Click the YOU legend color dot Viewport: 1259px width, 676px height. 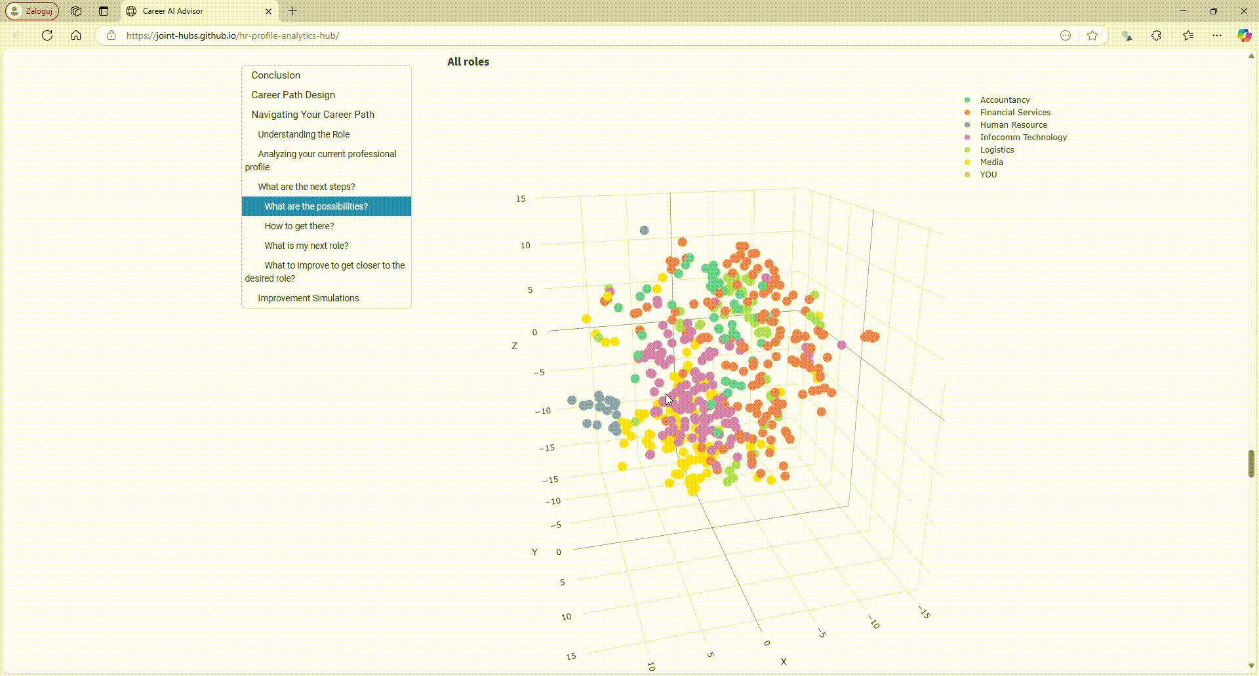pos(968,175)
